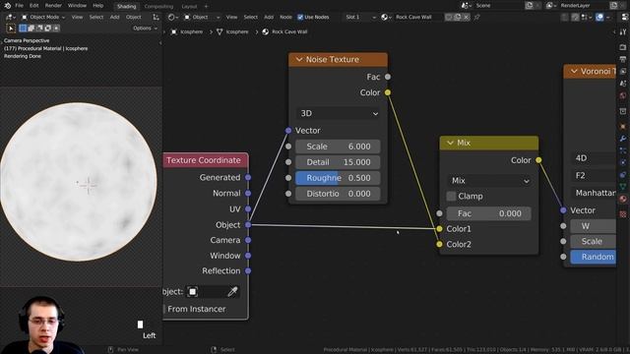Click Noise Texture Scale 6.000 field
The height and width of the screenshot is (354, 630).
[x=338, y=147]
